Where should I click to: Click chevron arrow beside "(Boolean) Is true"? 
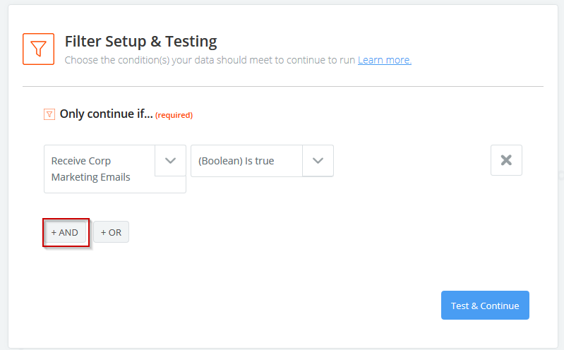click(x=318, y=161)
